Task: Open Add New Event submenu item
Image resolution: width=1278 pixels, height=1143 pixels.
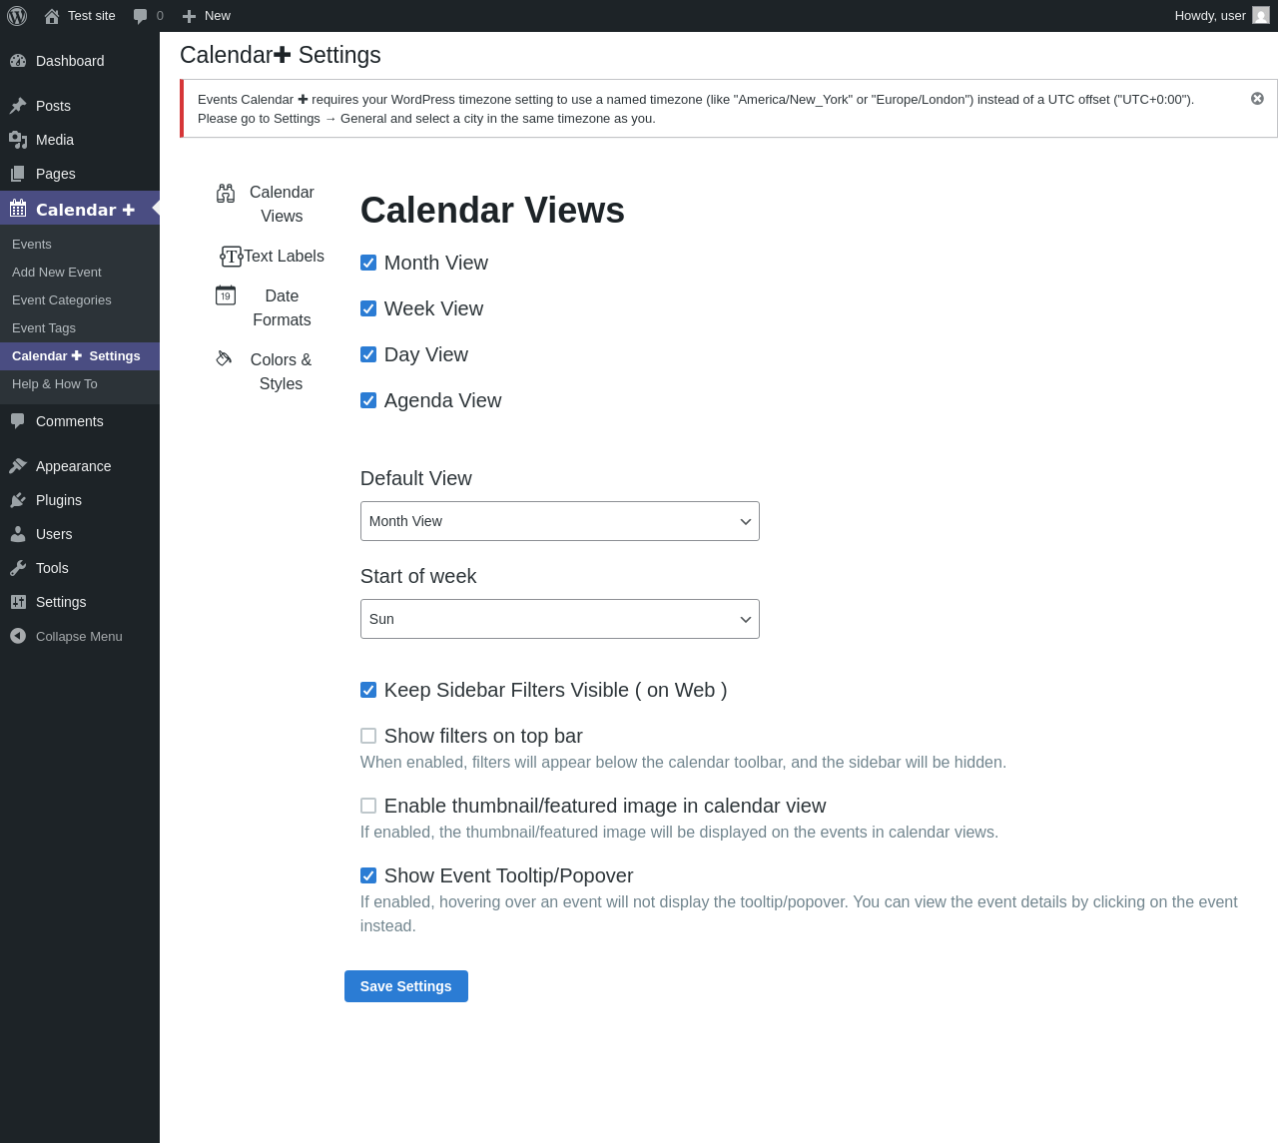Action: [80, 273]
